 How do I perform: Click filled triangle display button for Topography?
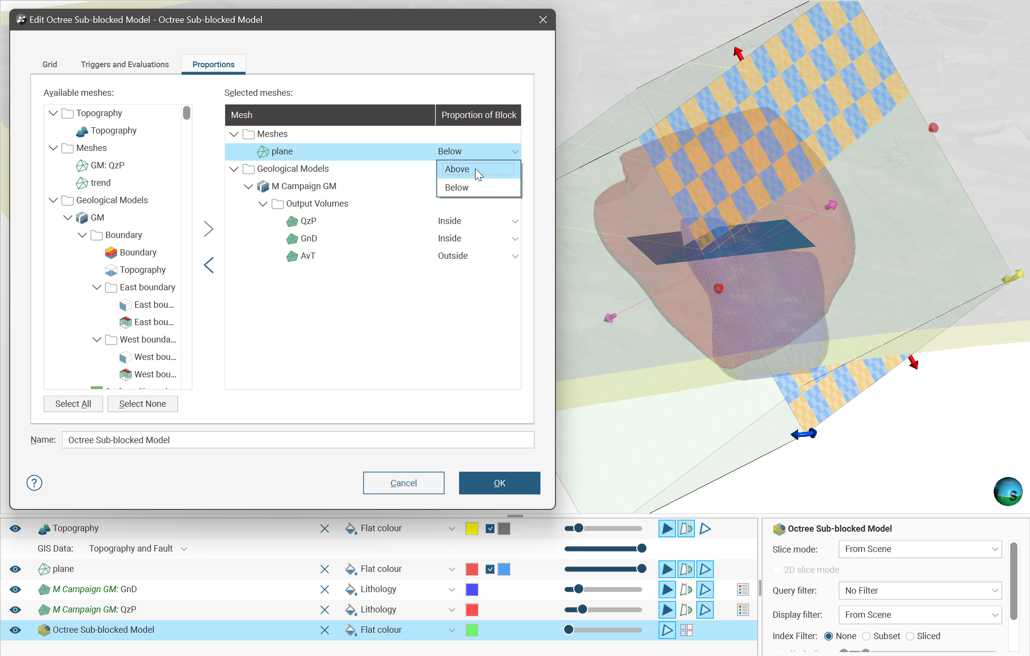(667, 528)
